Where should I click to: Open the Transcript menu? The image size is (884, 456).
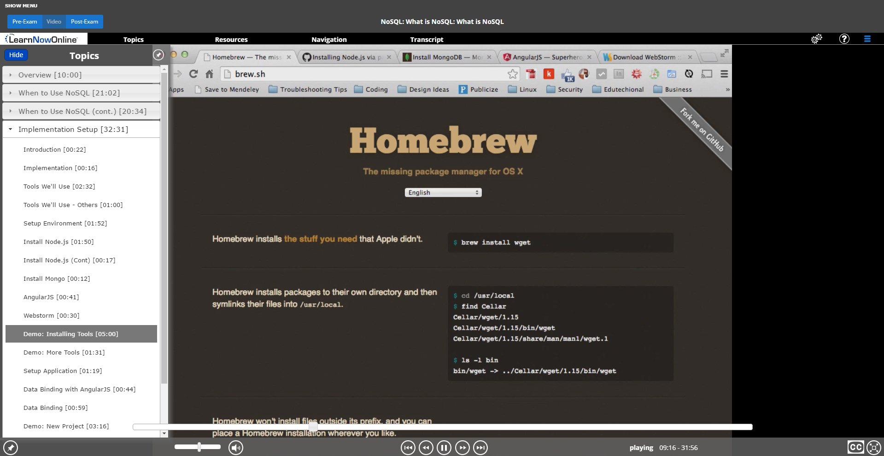point(426,39)
